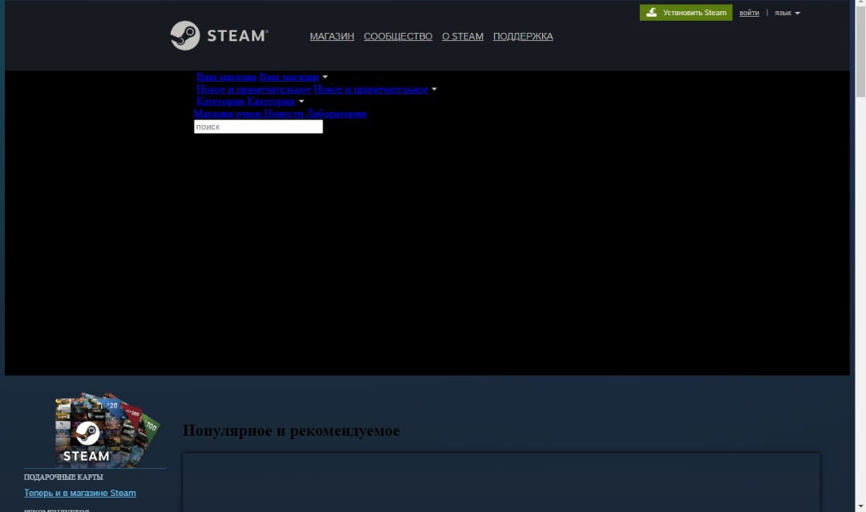Click the vertical scrollbar thumb
866x512 pixels.
(x=860, y=52)
